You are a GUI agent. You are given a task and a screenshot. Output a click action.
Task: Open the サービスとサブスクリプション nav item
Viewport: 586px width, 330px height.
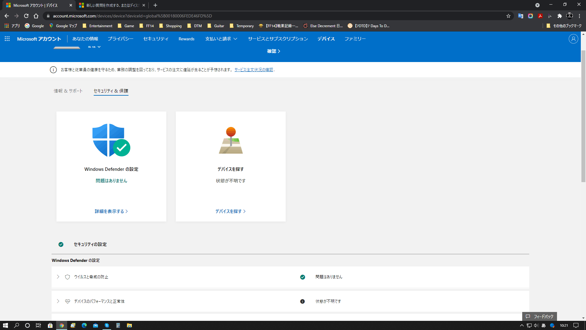(x=278, y=39)
